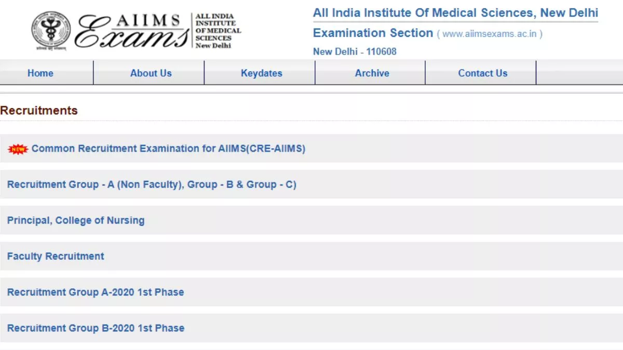The height and width of the screenshot is (350, 623).
Task: Open the Home menu item
Action: [40, 73]
